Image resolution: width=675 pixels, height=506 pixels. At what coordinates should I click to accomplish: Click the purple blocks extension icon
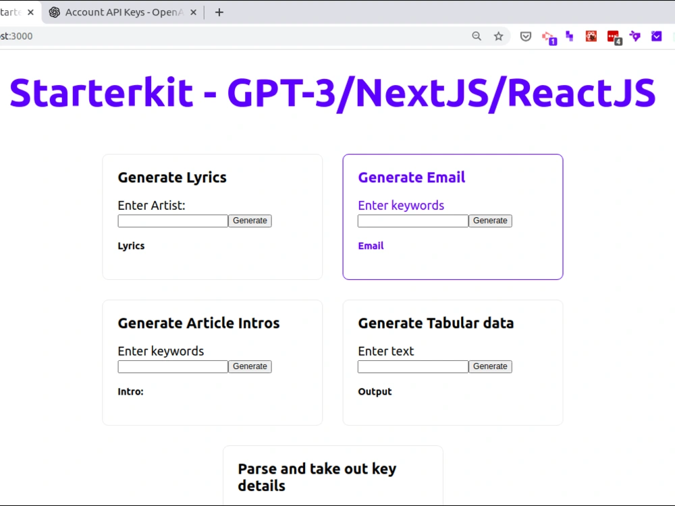pos(569,36)
